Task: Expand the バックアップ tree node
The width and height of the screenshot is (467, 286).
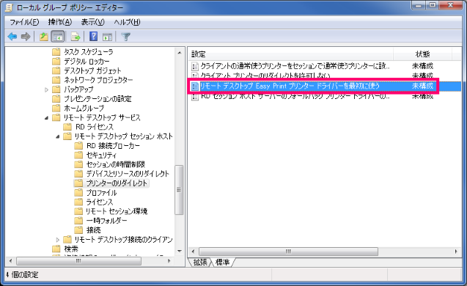Action: (x=46, y=89)
